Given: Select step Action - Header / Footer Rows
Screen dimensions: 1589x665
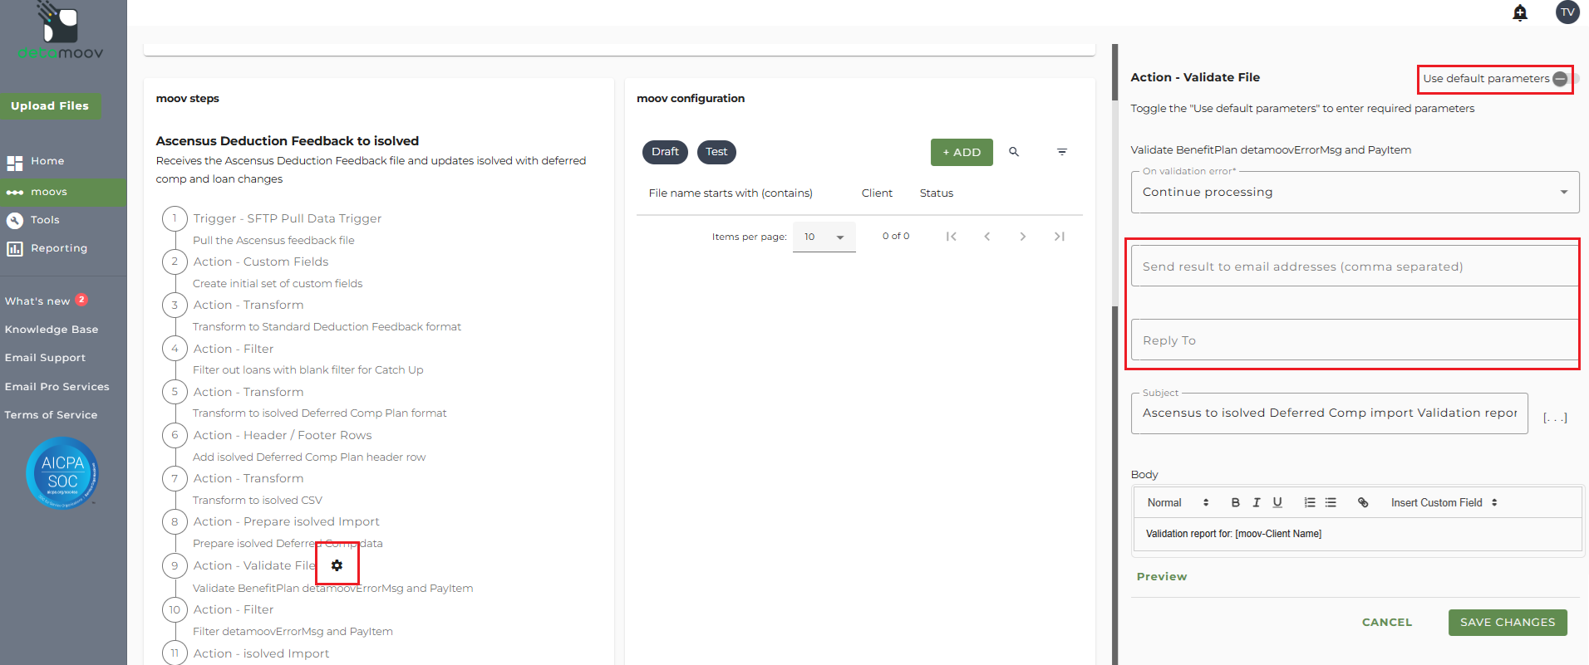Looking at the screenshot, I should [x=282, y=435].
